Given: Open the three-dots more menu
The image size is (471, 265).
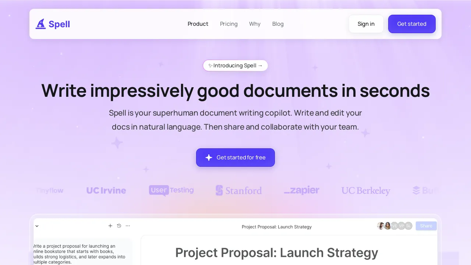Looking at the screenshot, I should tap(128, 226).
